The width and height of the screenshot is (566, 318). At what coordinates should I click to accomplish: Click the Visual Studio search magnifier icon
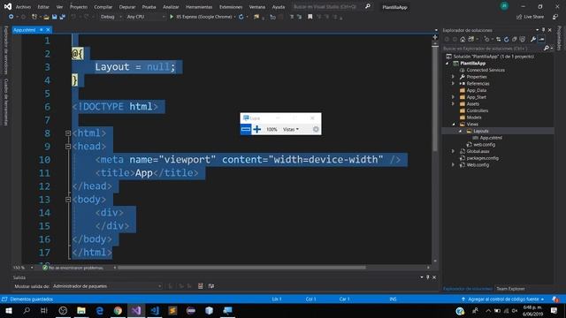368,6
